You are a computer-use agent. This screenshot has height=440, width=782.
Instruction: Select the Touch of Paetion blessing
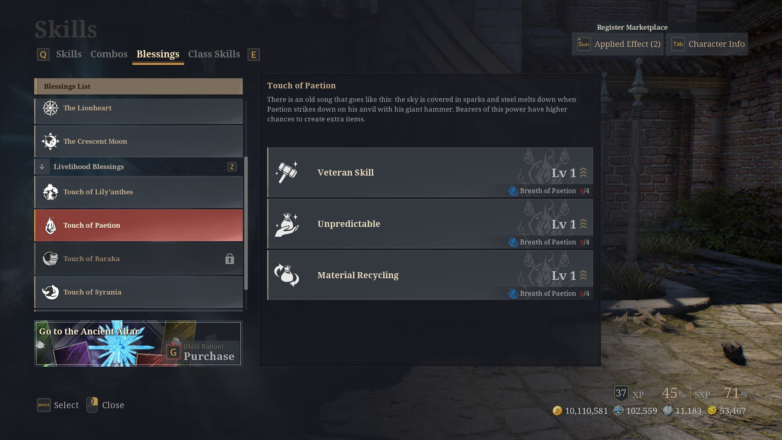(138, 225)
